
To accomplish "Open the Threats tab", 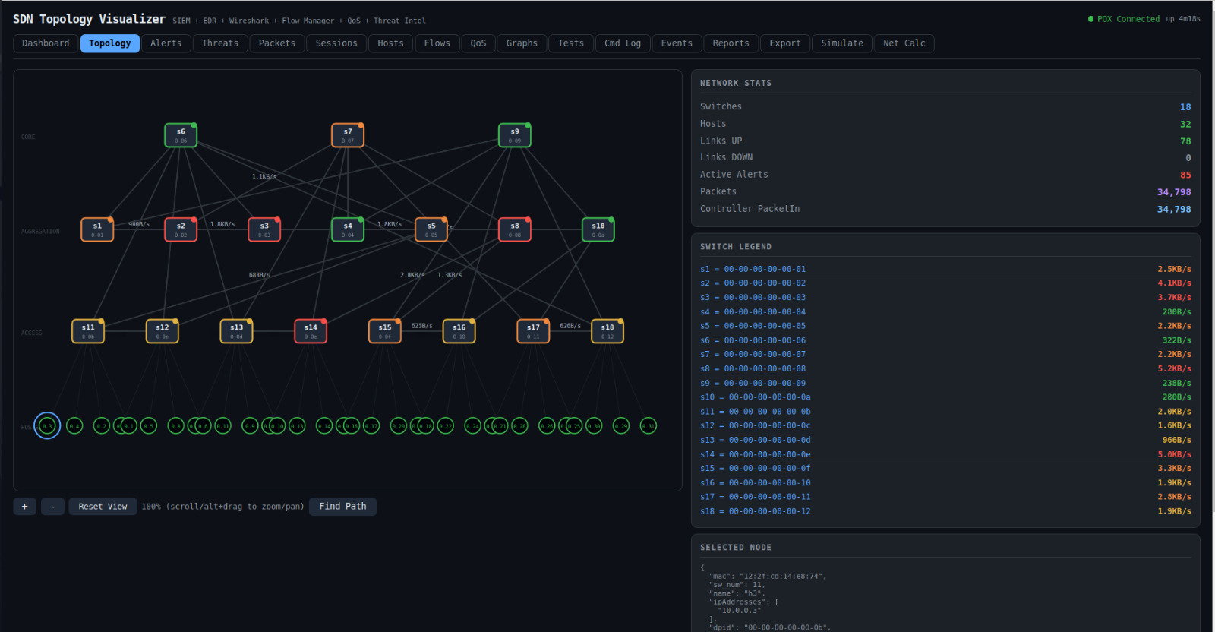I will pos(220,43).
